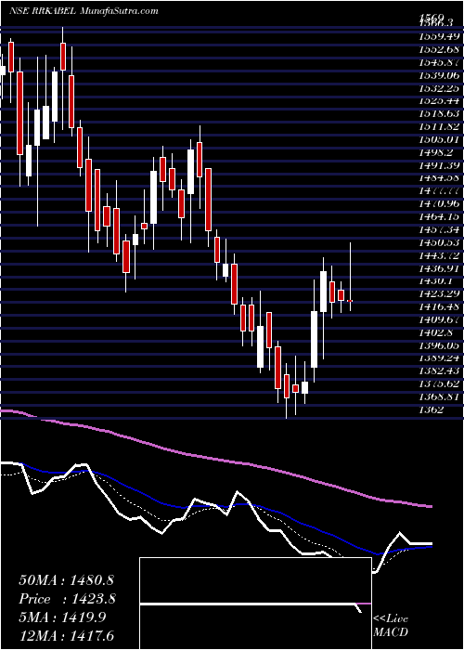Select the 1545.87 price axis label
The width and height of the screenshot is (464, 650).
[x=440, y=61]
